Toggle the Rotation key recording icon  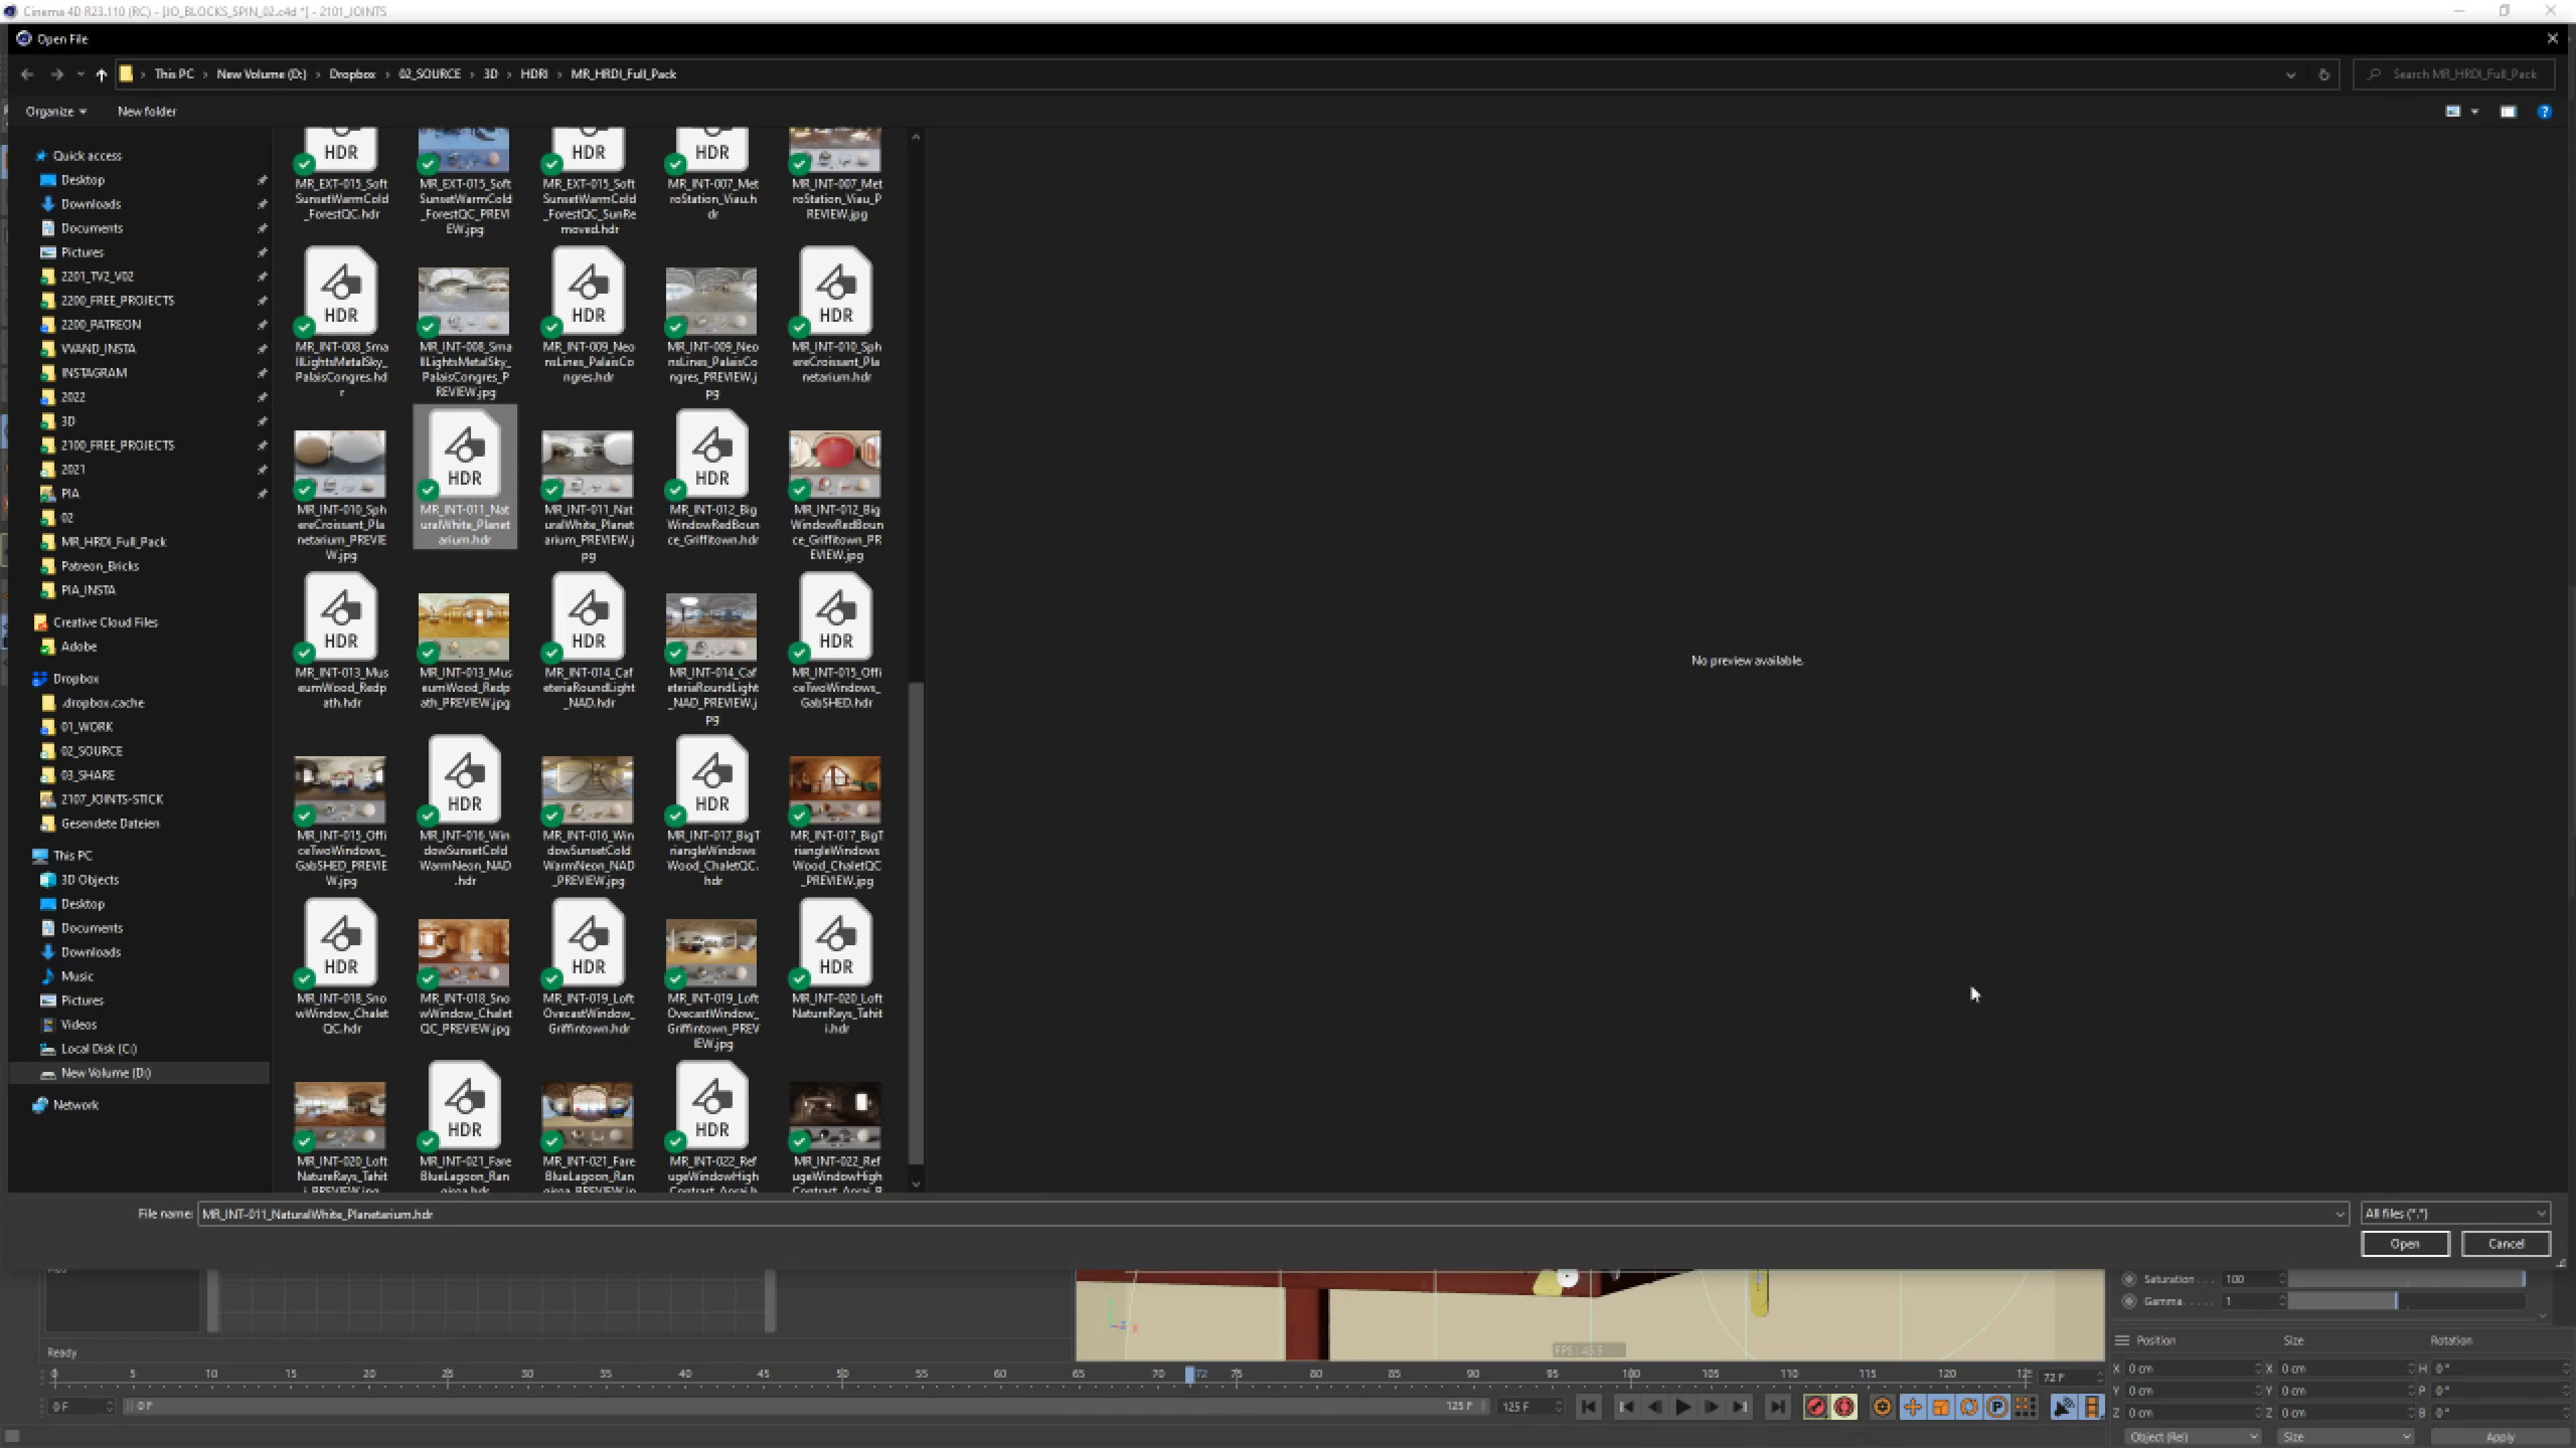pos(1969,1407)
